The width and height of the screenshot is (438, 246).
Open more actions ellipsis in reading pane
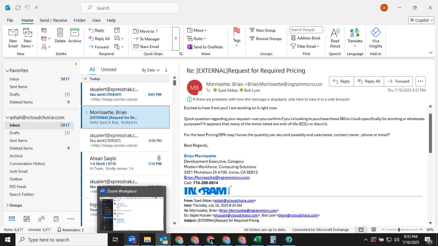pyautogui.click(x=421, y=81)
